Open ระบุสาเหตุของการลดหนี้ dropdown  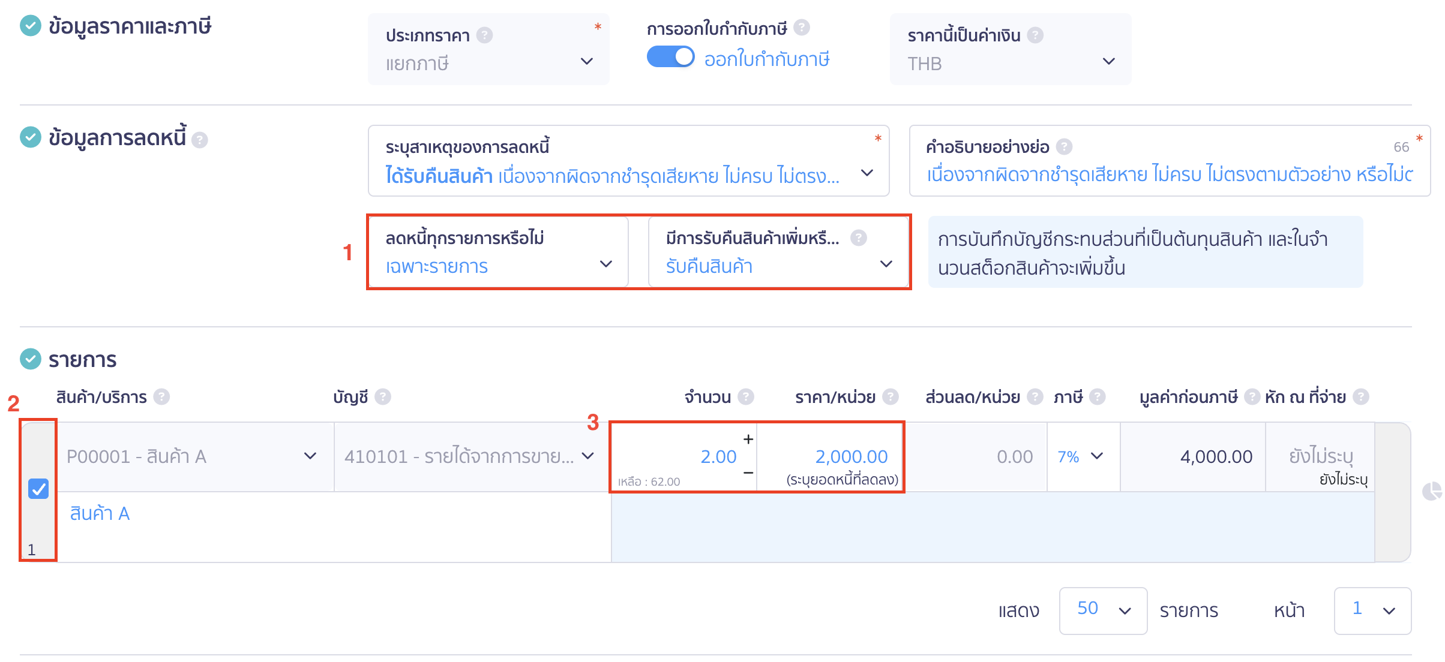(628, 161)
